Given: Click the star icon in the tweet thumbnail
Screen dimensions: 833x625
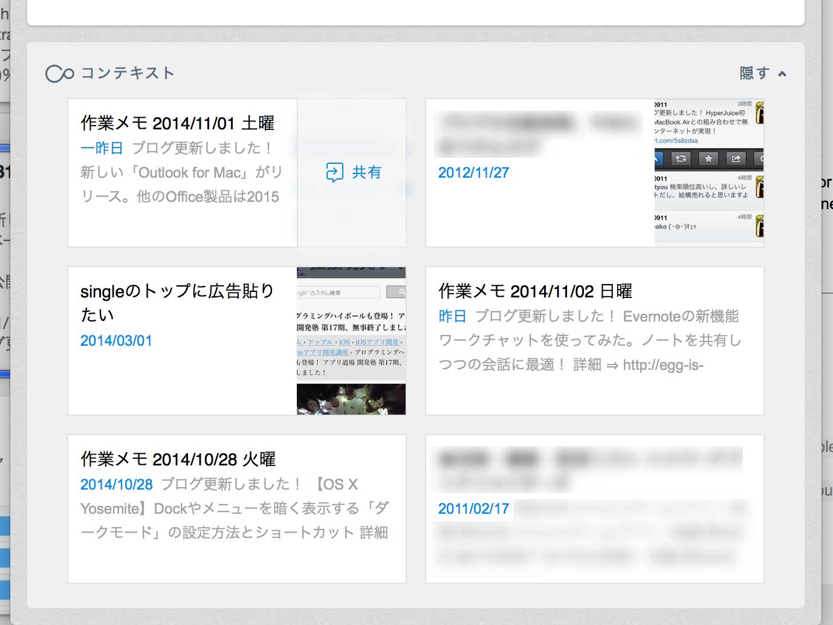Looking at the screenshot, I should (x=708, y=158).
